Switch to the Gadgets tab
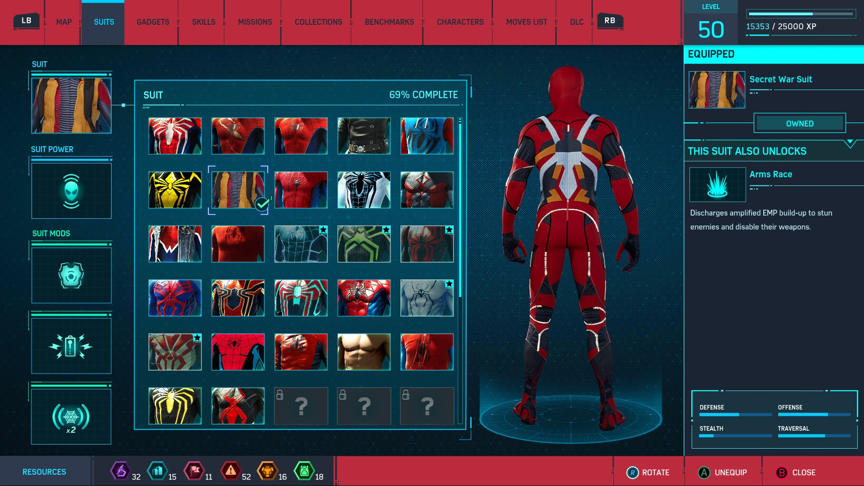This screenshot has height=486, width=864. click(x=153, y=22)
